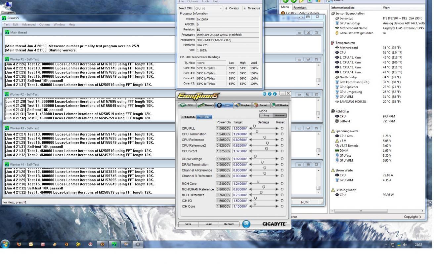Decrease DRAM Voltage with left arrow
434x271 pixels.
click(251, 159)
